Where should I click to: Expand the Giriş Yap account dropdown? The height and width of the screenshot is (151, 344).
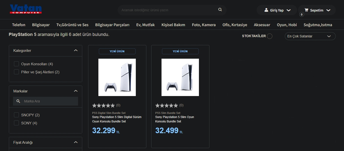(x=288, y=10)
